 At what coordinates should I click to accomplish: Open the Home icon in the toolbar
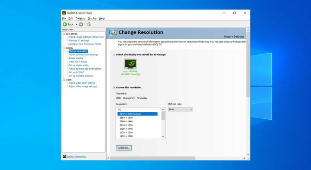coord(89,24)
